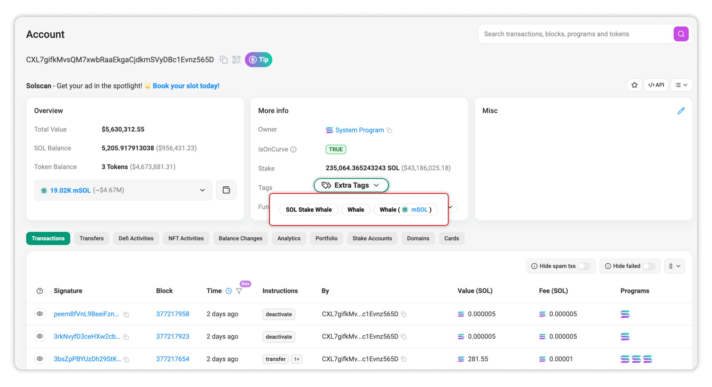Follow the Book your slot today link

click(x=186, y=86)
